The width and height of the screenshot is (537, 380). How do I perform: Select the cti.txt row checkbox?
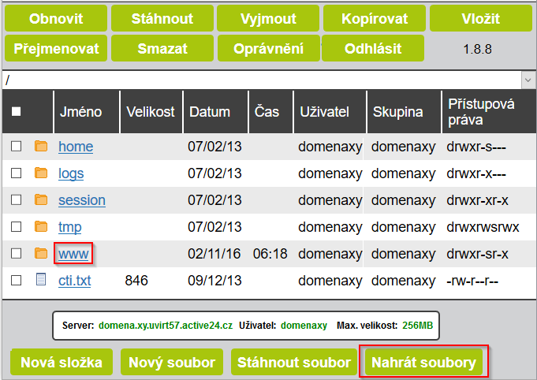[16, 280]
